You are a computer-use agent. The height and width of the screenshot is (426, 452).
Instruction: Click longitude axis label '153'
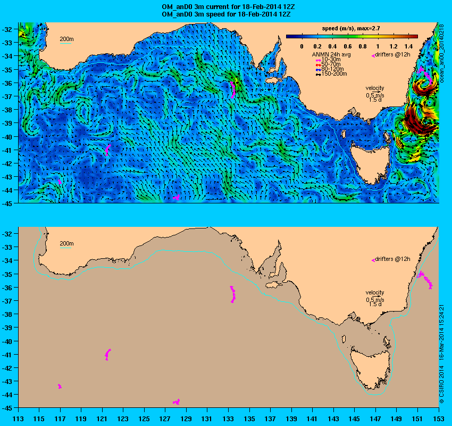[x=439, y=419]
